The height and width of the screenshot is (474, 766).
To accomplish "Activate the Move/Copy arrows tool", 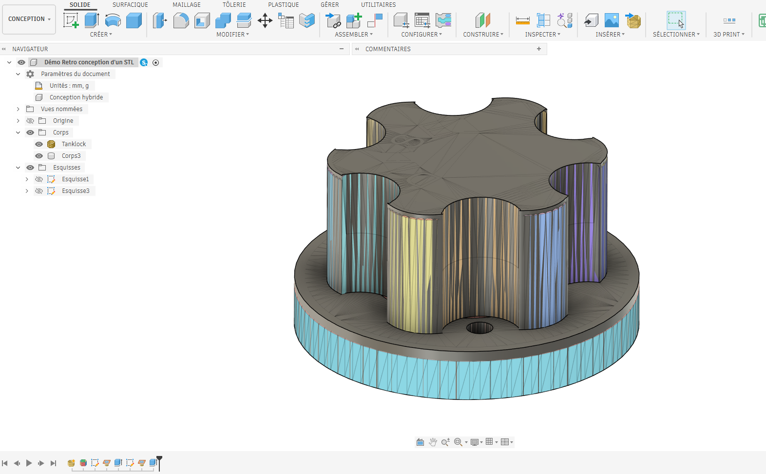I will [265, 20].
